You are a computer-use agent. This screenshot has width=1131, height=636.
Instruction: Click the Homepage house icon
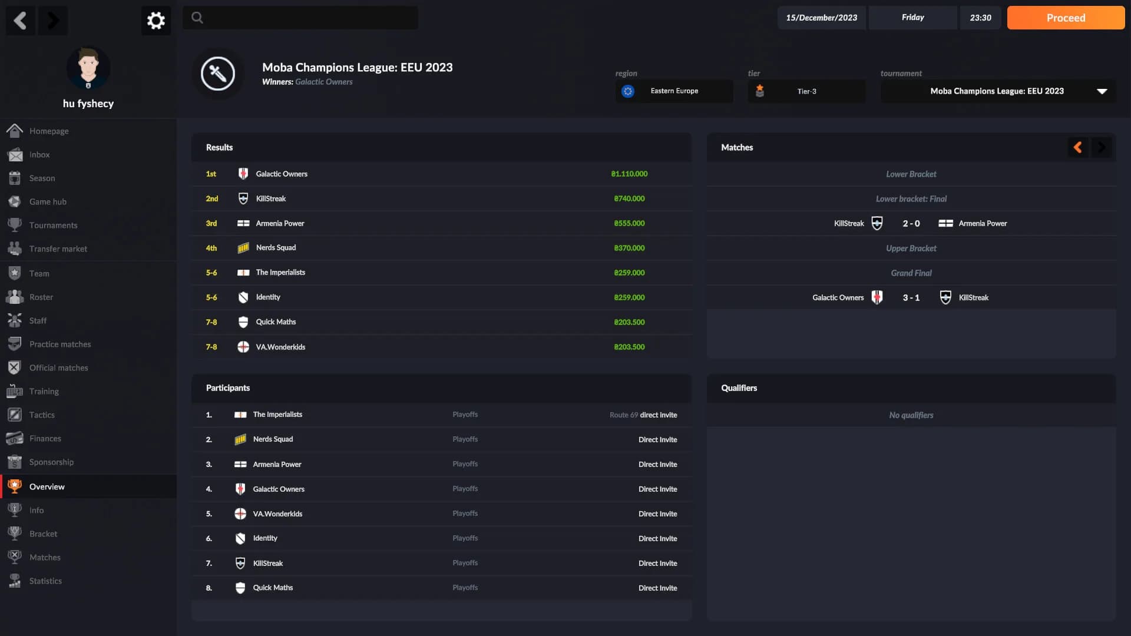click(15, 131)
